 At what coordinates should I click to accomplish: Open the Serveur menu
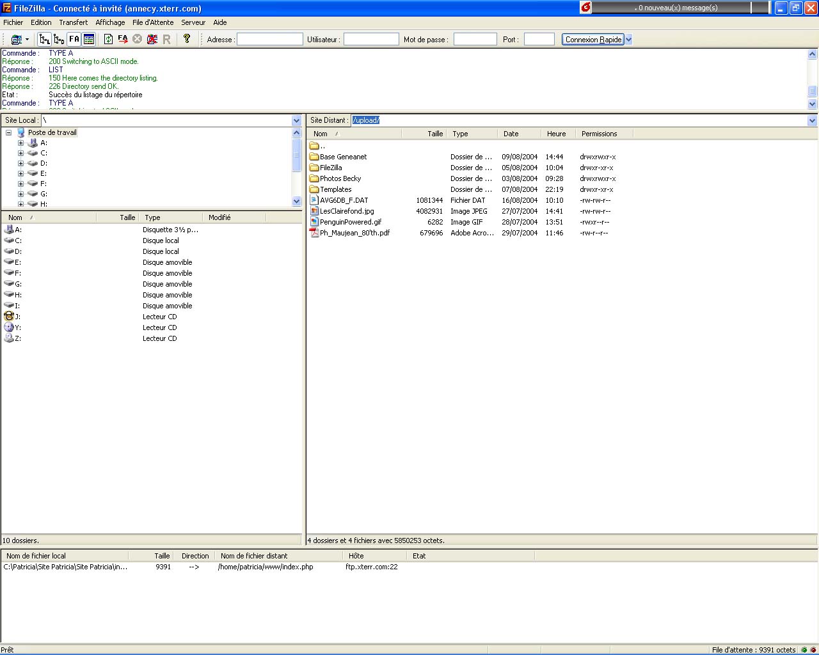193,22
